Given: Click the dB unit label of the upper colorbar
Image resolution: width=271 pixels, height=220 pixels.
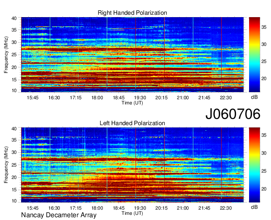Looking at the screenshot, I should point(254,97).
